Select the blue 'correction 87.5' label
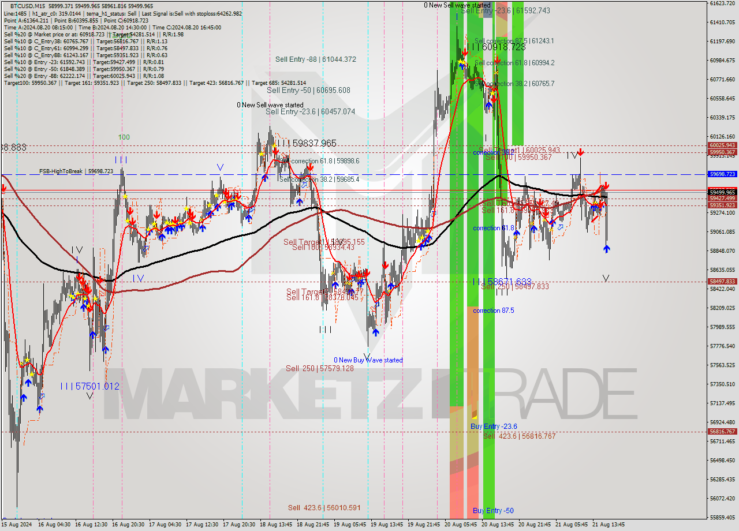The width and height of the screenshot is (739, 531). point(494,311)
